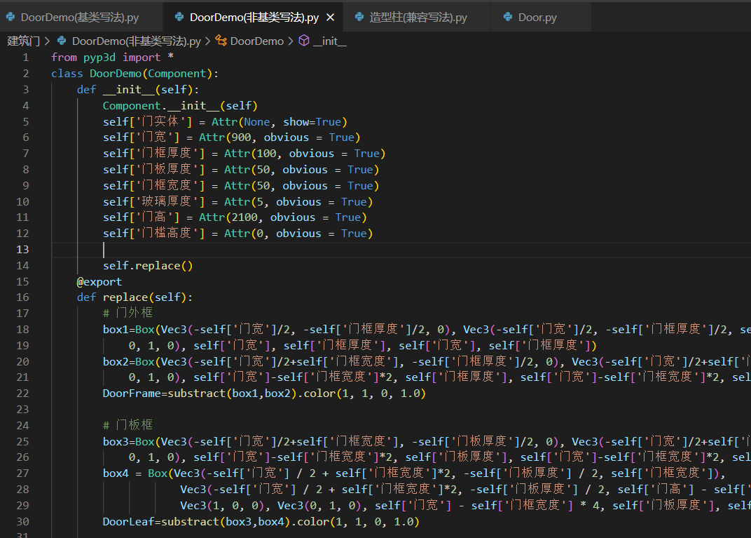Image resolution: width=751 pixels, height=538 pixels.
Task: Expand the 建筑门 folder breadcrumb
Action: pyautogui.click(x=23, y=41)
